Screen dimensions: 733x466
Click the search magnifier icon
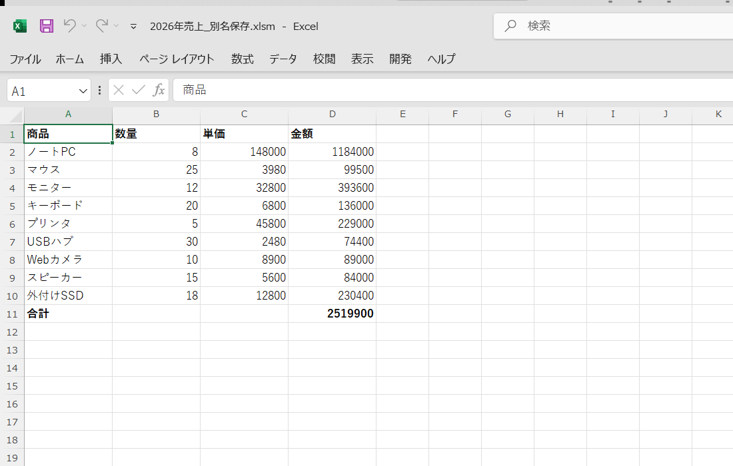click(x=510, y=26)
